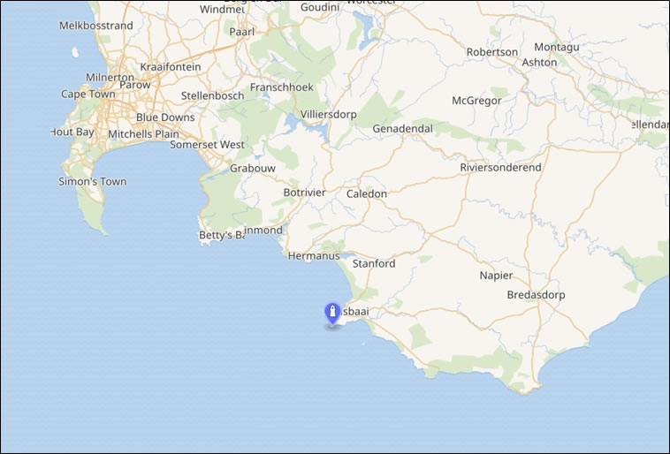This screenshot has height=454, width=670.
Task: Select the Hermanus town label
Action: point(314,256)
